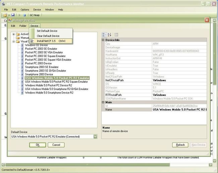The height and width of the screenshot is (173, 218).
Task: Click the Performance Monitor app title icon
Action: (x=3, y=4)
